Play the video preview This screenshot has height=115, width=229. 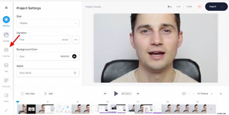click(x=116, y=93)
